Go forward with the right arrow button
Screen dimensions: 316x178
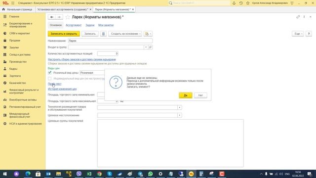coord(59,17)
